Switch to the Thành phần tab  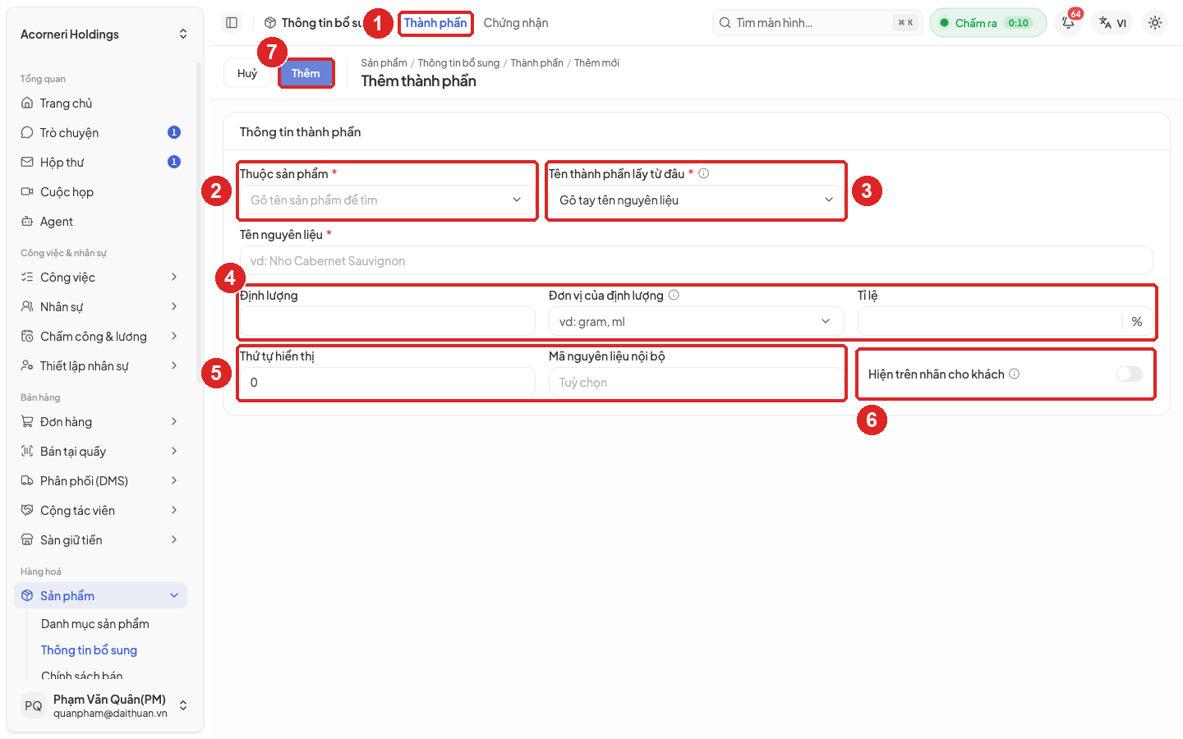click(x=435, y=23)
